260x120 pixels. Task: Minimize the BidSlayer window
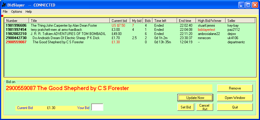click(241, 5)
